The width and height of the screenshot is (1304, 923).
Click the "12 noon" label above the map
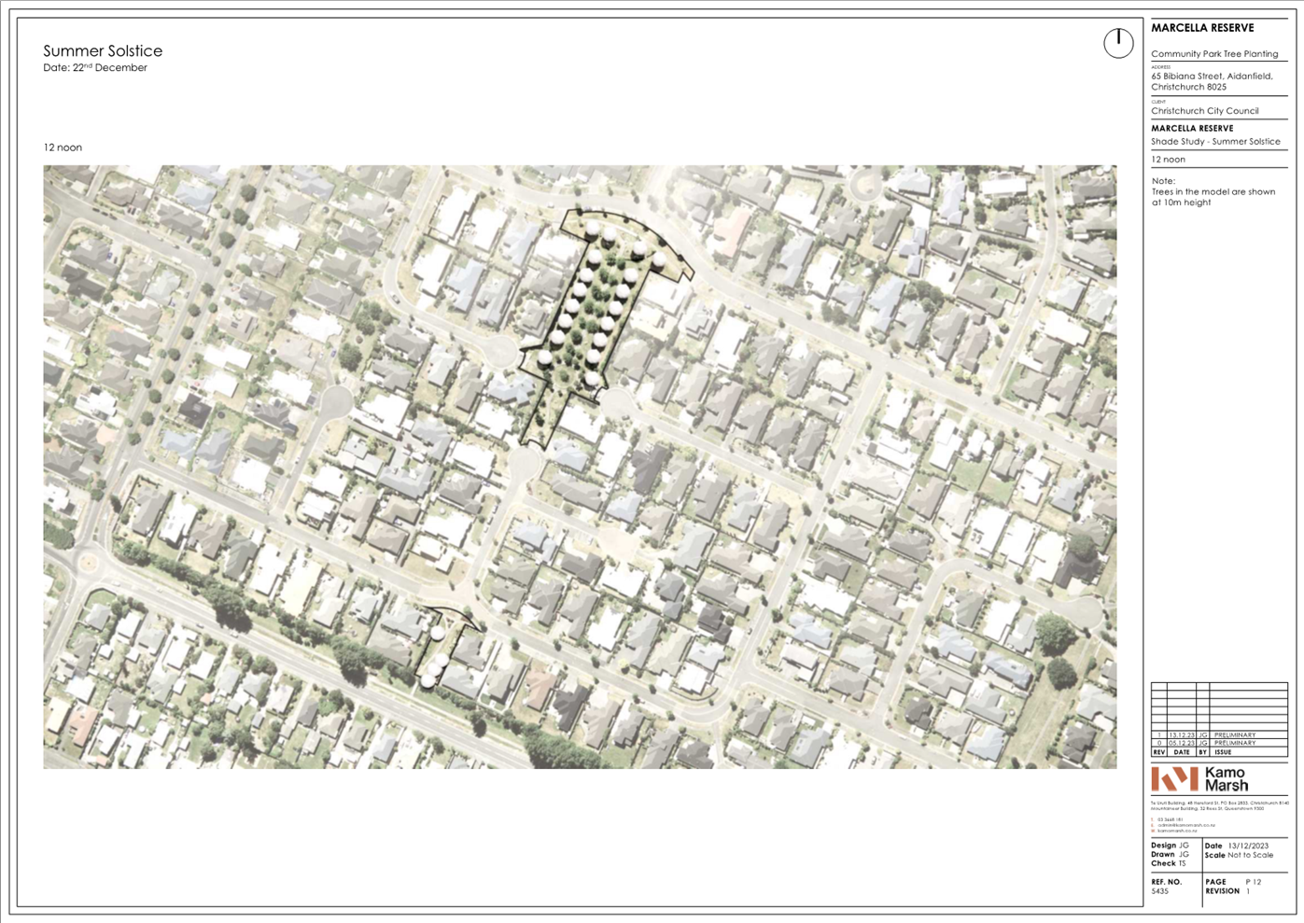pyautogui.click(x=63, y=147)
